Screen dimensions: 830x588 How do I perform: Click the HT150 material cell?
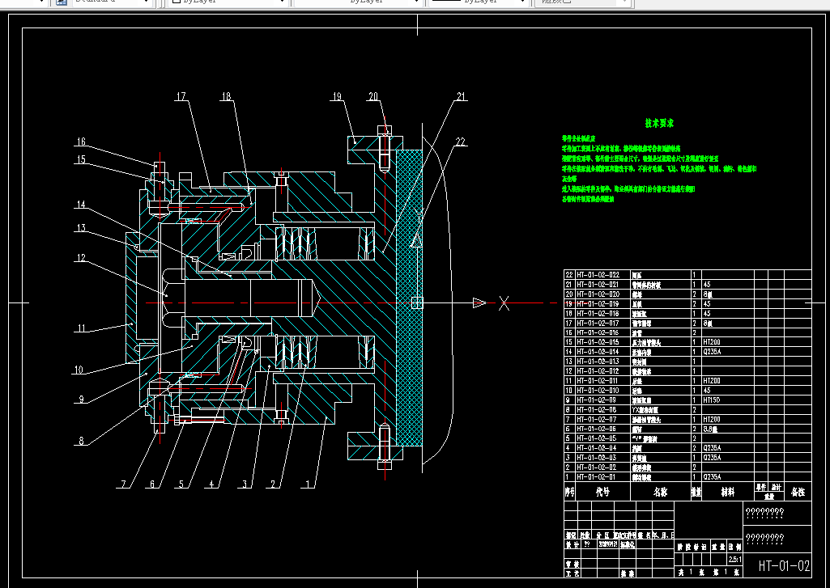point(713,400)
